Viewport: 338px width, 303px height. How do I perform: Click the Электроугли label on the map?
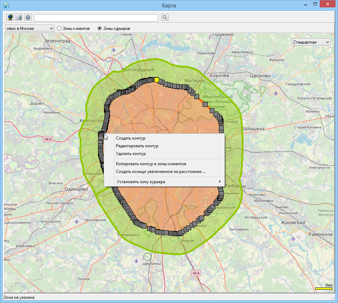coord(319,168)
